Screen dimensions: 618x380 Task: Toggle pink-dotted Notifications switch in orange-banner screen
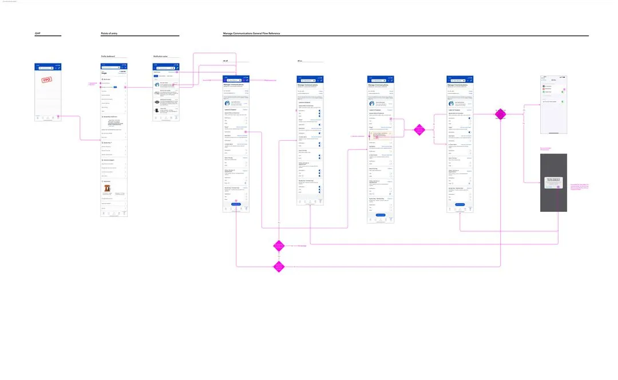[x=391, y=118]
